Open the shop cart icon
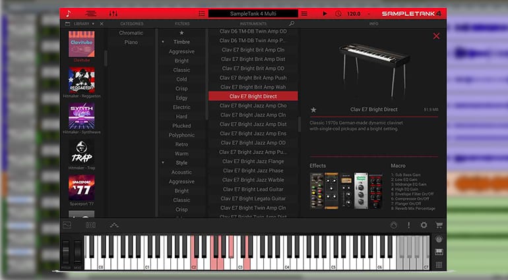Screen dimensions: 508x280 click(439, 225)
